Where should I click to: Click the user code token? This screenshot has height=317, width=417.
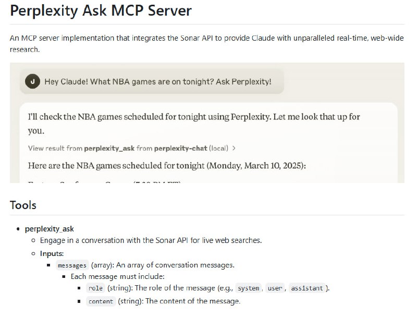coord(275,288)
